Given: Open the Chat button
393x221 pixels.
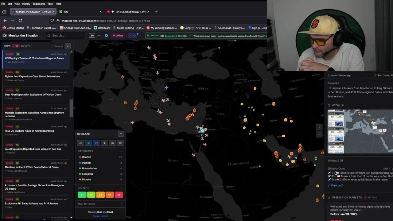Looking at the screenshot, I should click(132, 36).
